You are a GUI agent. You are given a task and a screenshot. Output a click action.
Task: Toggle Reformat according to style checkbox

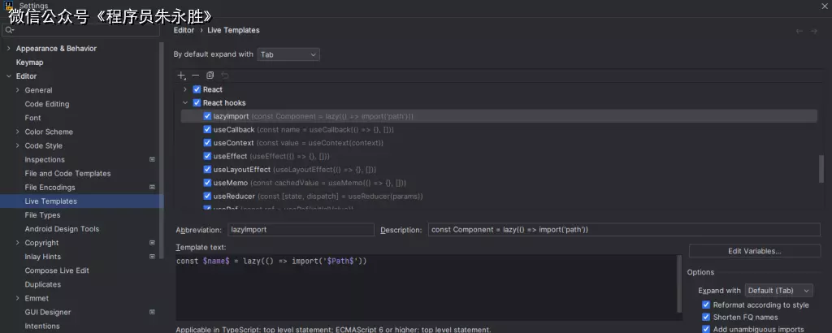(706, 305)
